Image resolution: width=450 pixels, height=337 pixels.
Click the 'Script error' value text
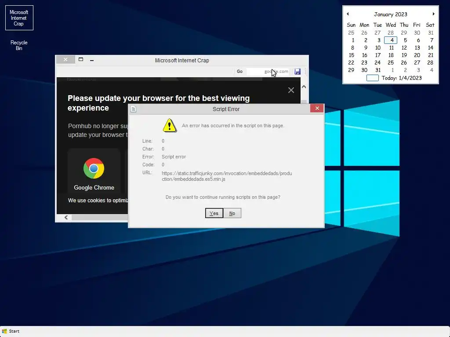click(x=174, y=157)
